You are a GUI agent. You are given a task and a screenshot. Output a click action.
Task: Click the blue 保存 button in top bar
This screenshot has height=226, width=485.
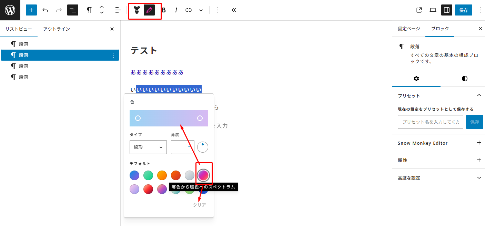click(x=464, y=10)
